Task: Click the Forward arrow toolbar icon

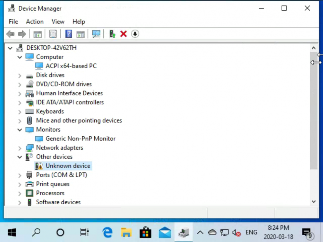Action: 22,34
